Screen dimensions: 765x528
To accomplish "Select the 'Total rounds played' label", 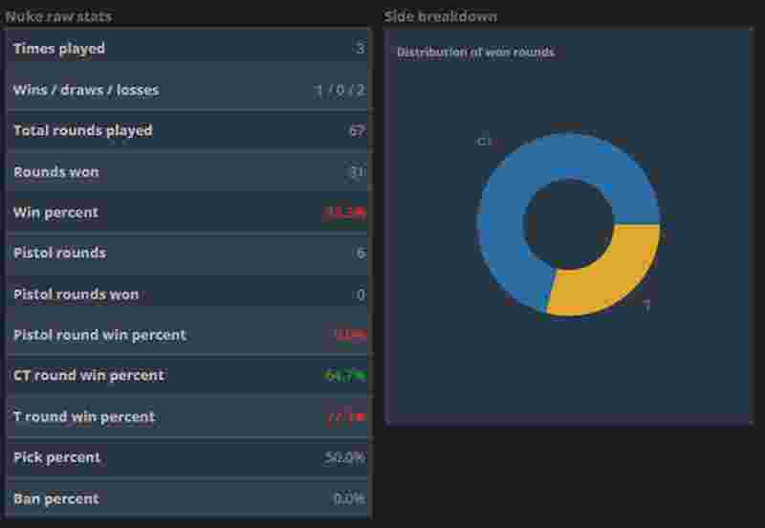I will tap(83, 131).
